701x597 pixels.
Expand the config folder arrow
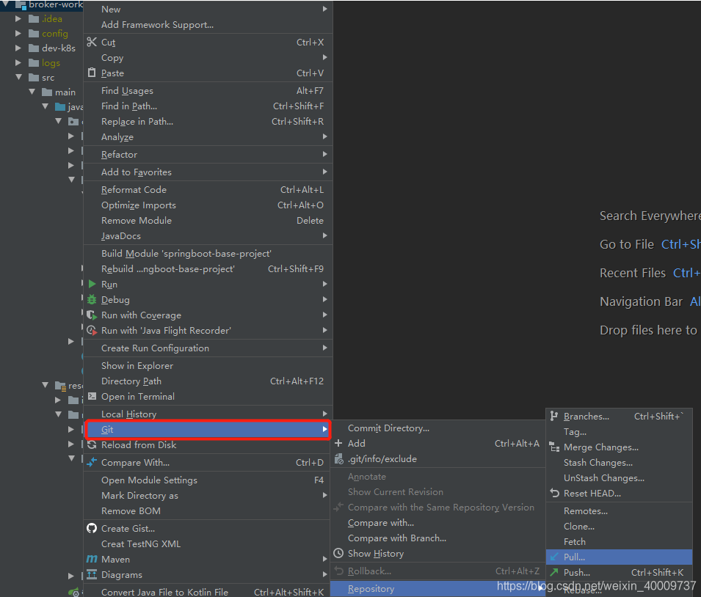[x=18, y=34]
